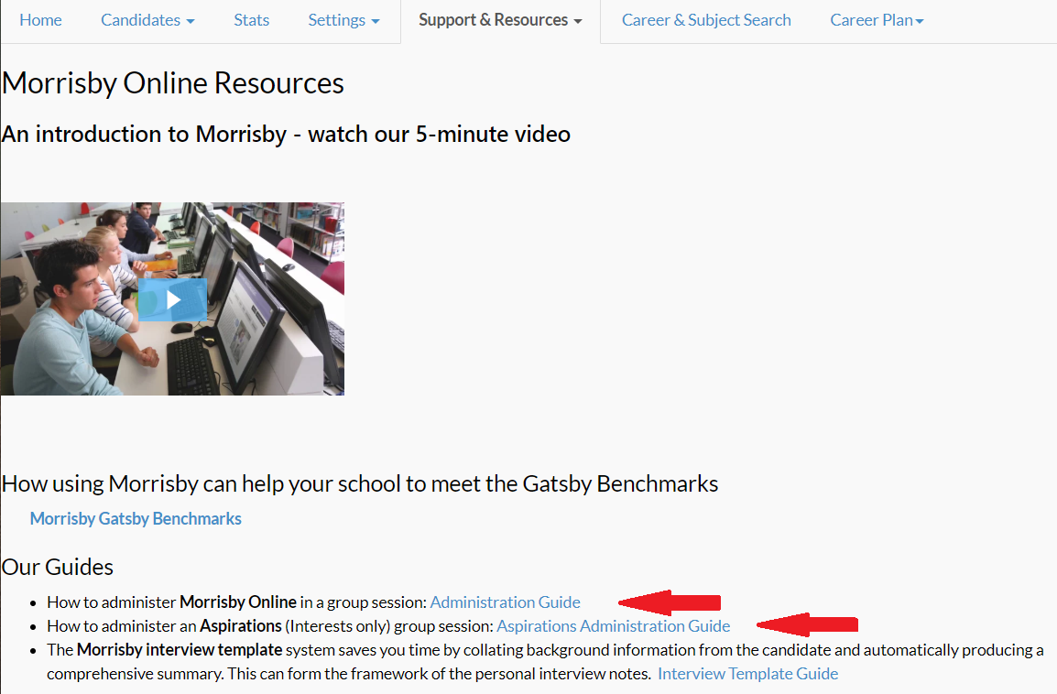Open the Aspirations Administration Guide link
Viewport: 1057px width, 694px height.
(614, 626)
